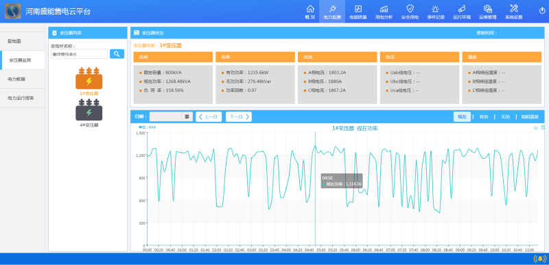Open the date picker calendar icon
The width and height of the screenshot is (549, 265).
click(187, 116)
